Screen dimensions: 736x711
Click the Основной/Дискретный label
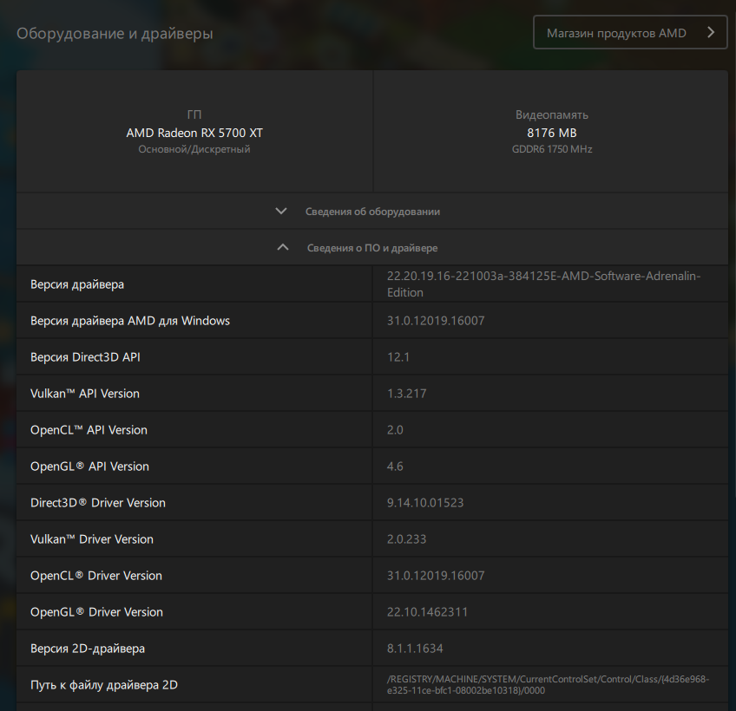(194, 149)
